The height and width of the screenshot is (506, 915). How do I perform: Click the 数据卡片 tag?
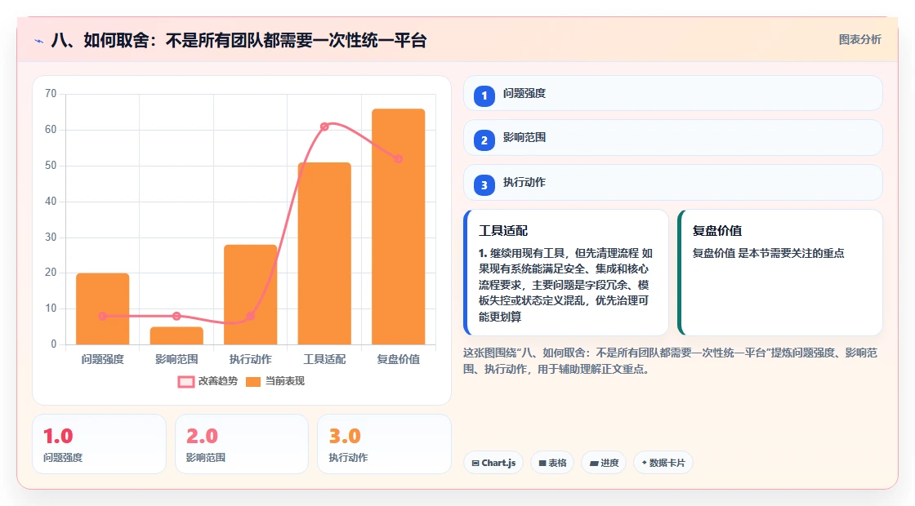[663, 463]
